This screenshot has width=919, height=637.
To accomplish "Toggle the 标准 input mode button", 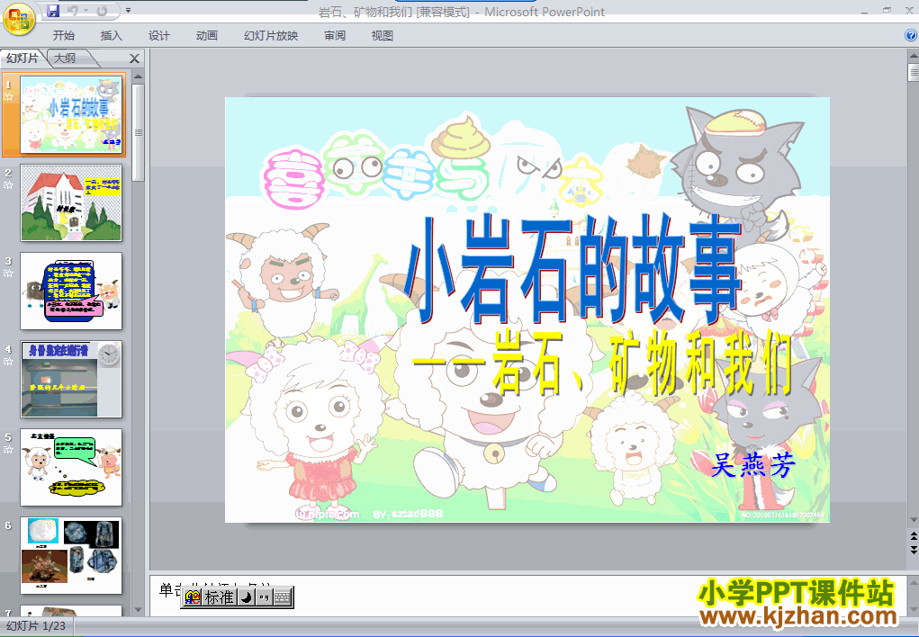I will pos(220,597).
